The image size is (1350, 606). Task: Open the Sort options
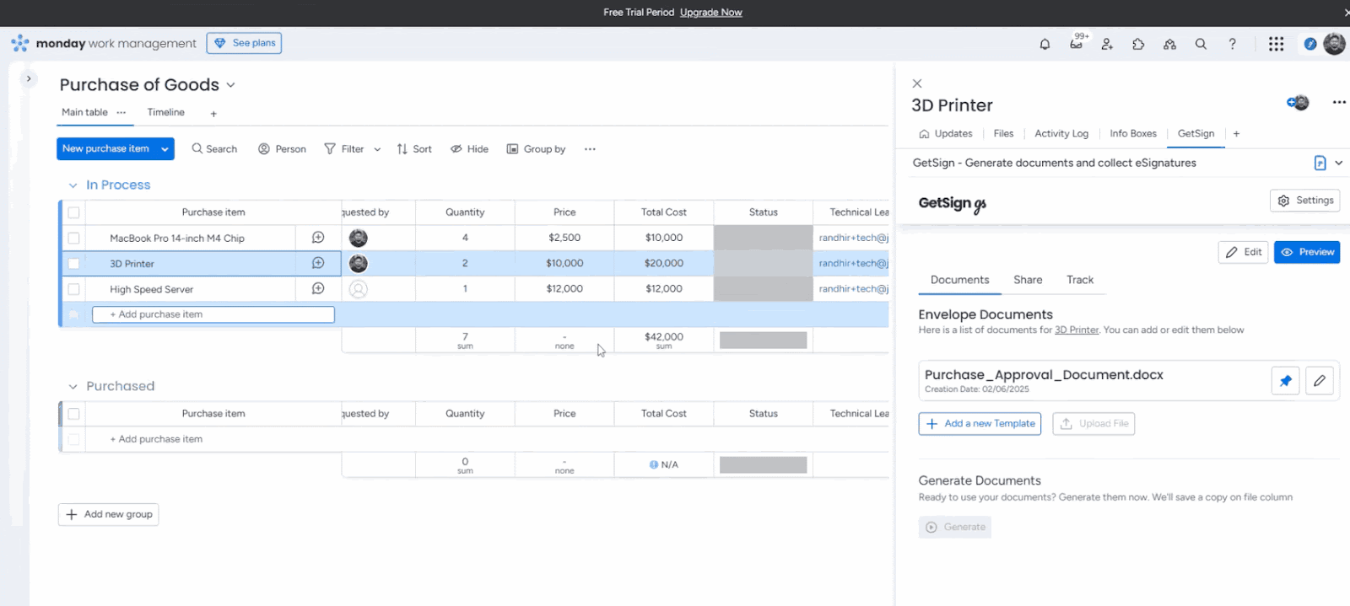point(414,149)
